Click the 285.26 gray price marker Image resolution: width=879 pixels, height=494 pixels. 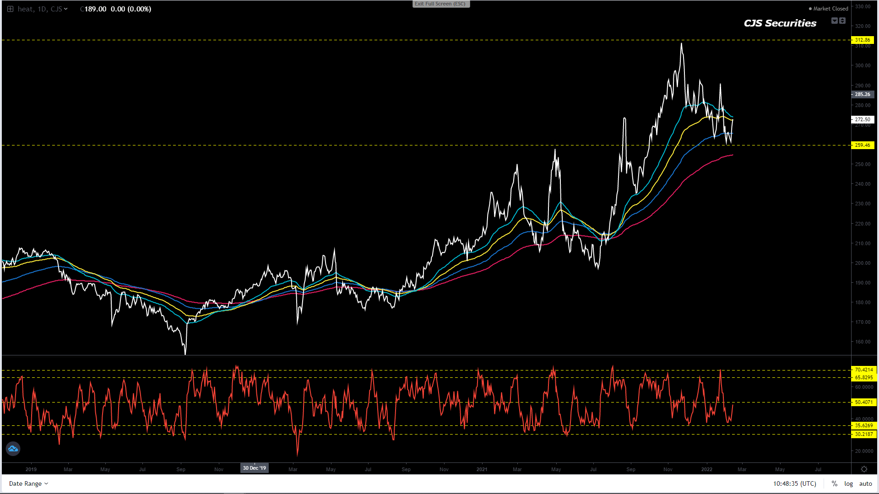click(x=863, y=94)
